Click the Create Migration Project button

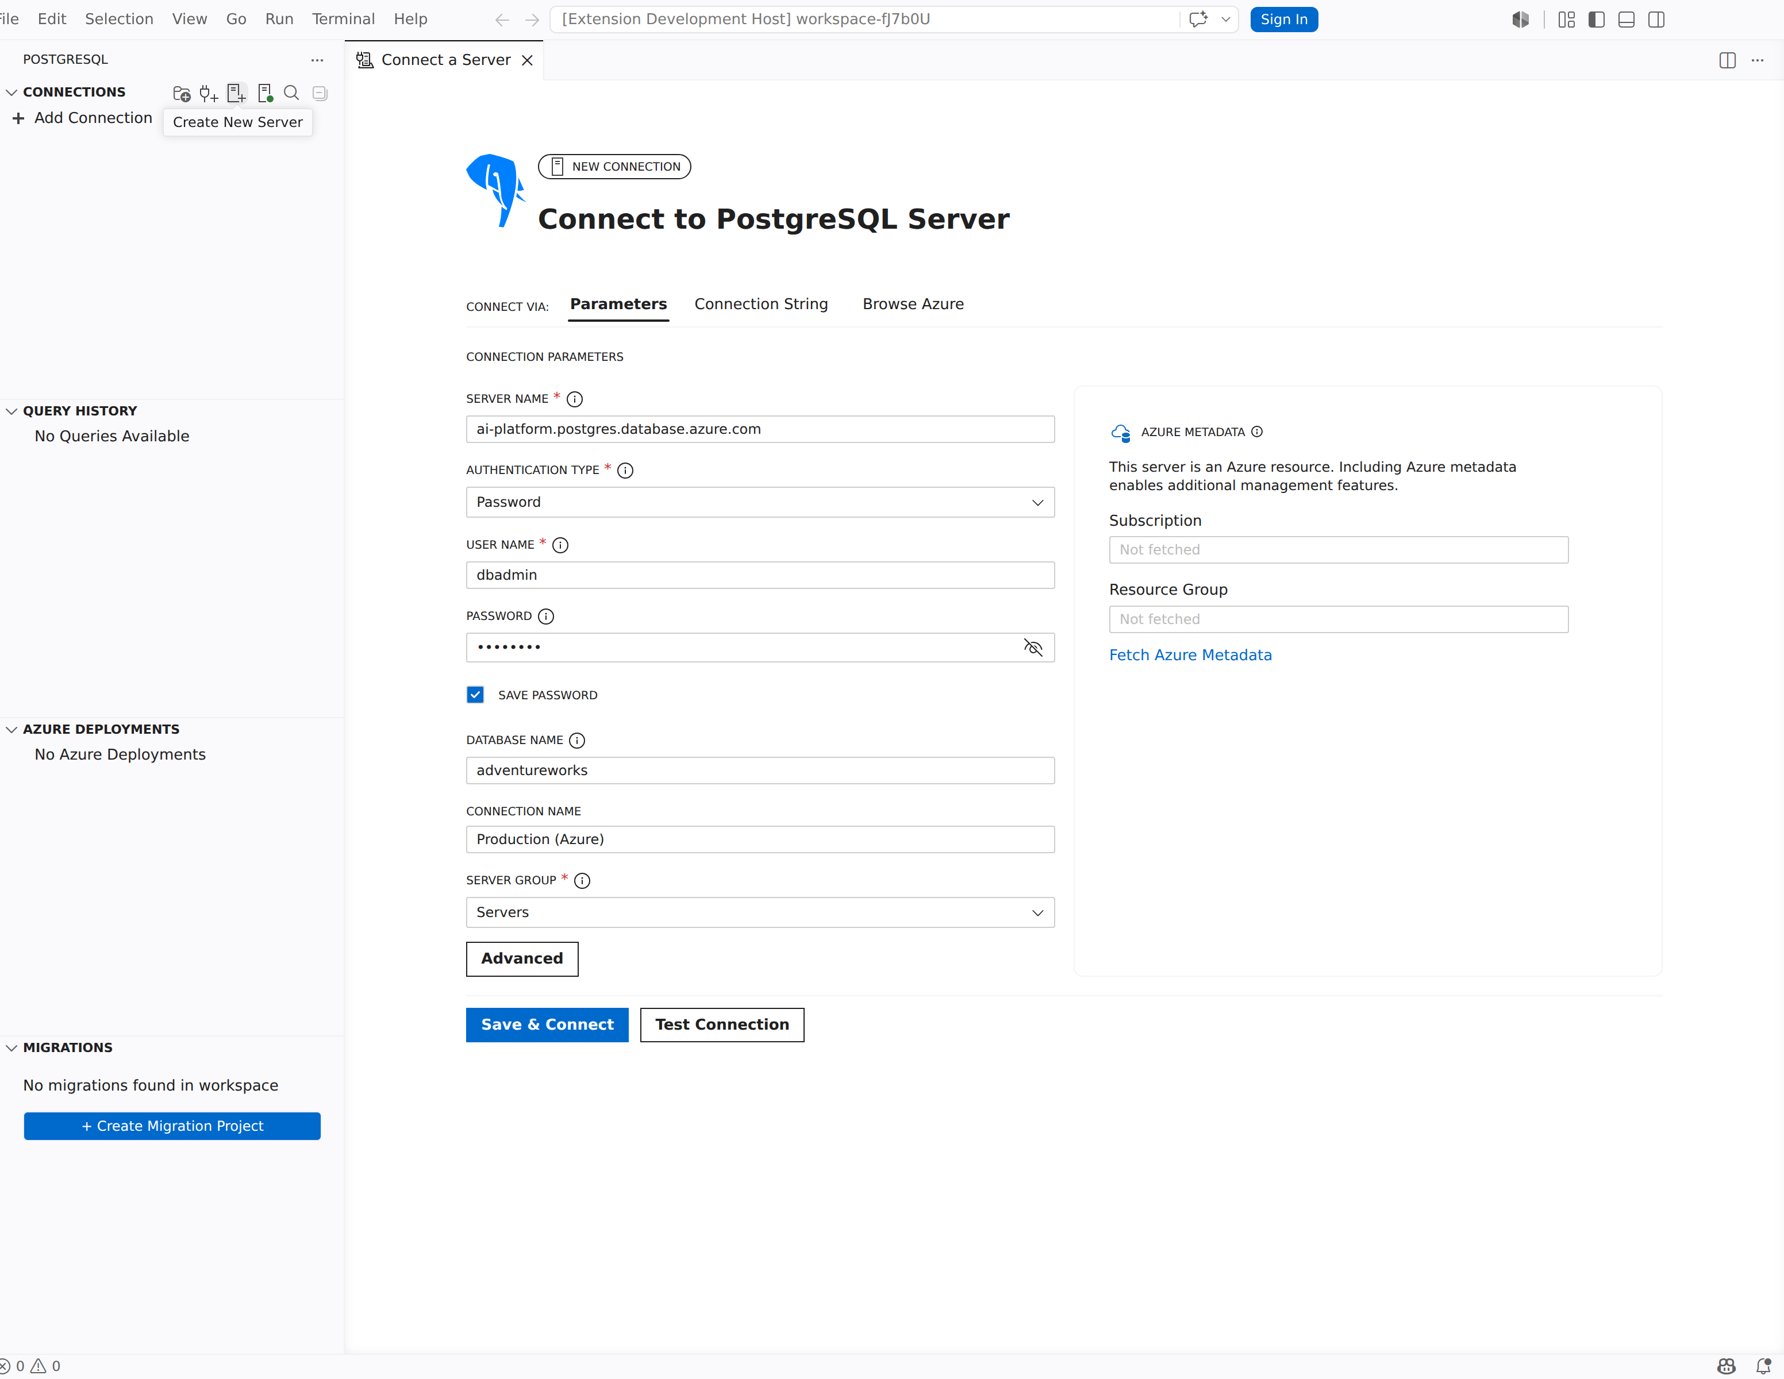172,1126
